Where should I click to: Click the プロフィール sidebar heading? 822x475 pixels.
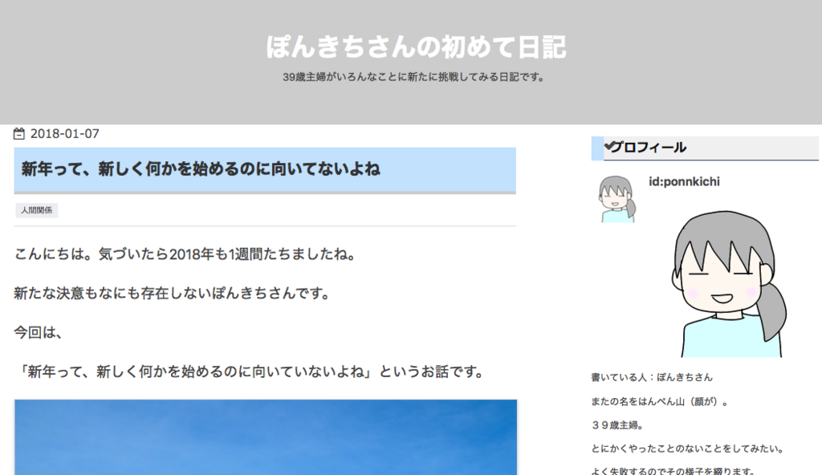tap(705, 148)
